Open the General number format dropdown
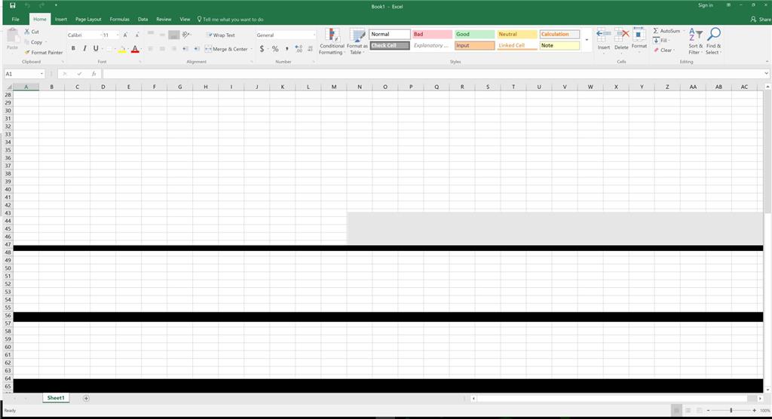Image resolution: width=772 pixels, height=419 pixels. pyautogui.click(x=314, y=35)
